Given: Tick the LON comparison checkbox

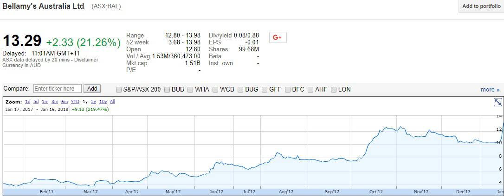Looking at the screenshot, I should 334,90.
